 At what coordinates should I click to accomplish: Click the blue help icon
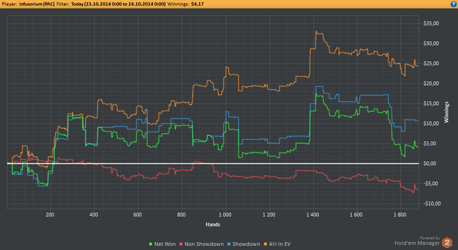click(454, 4)
